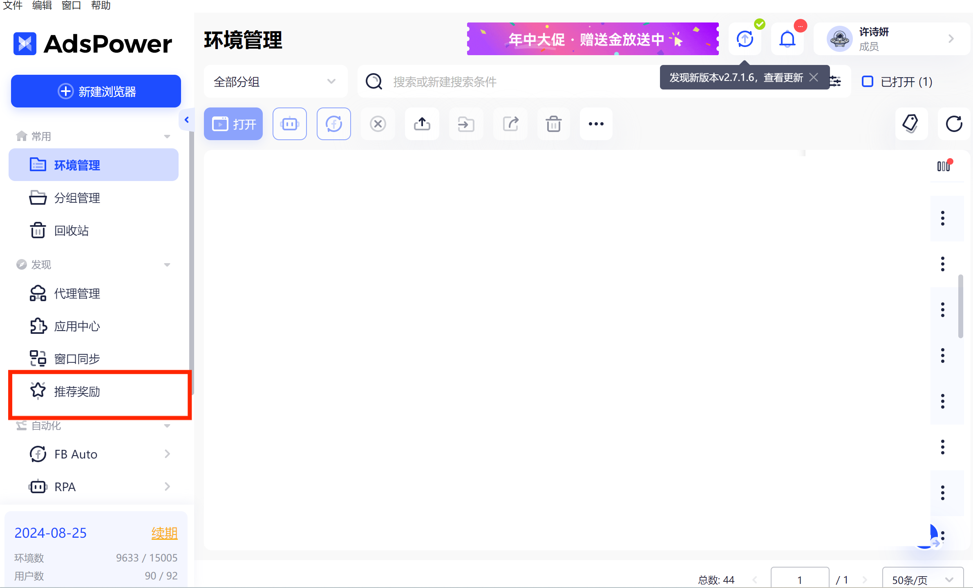Click the trash delete toolbar icon
This screenshot has width=973, height=588.
pos(553,124)
